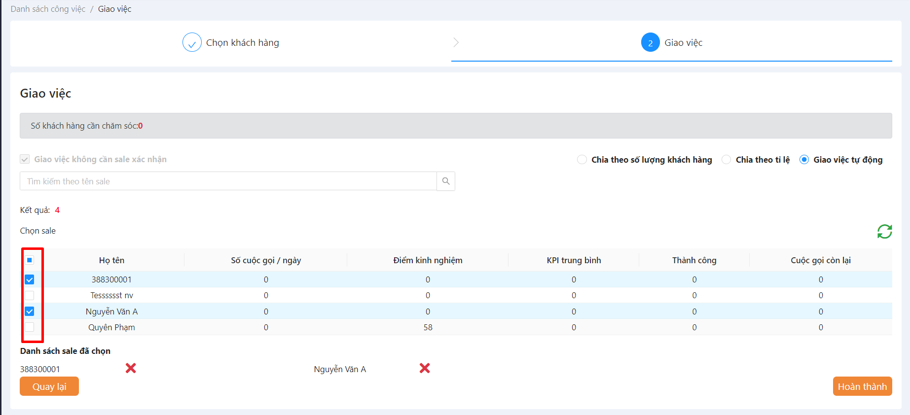Go to the Chọn khách hàng step tab

click(x=242, y=43)
